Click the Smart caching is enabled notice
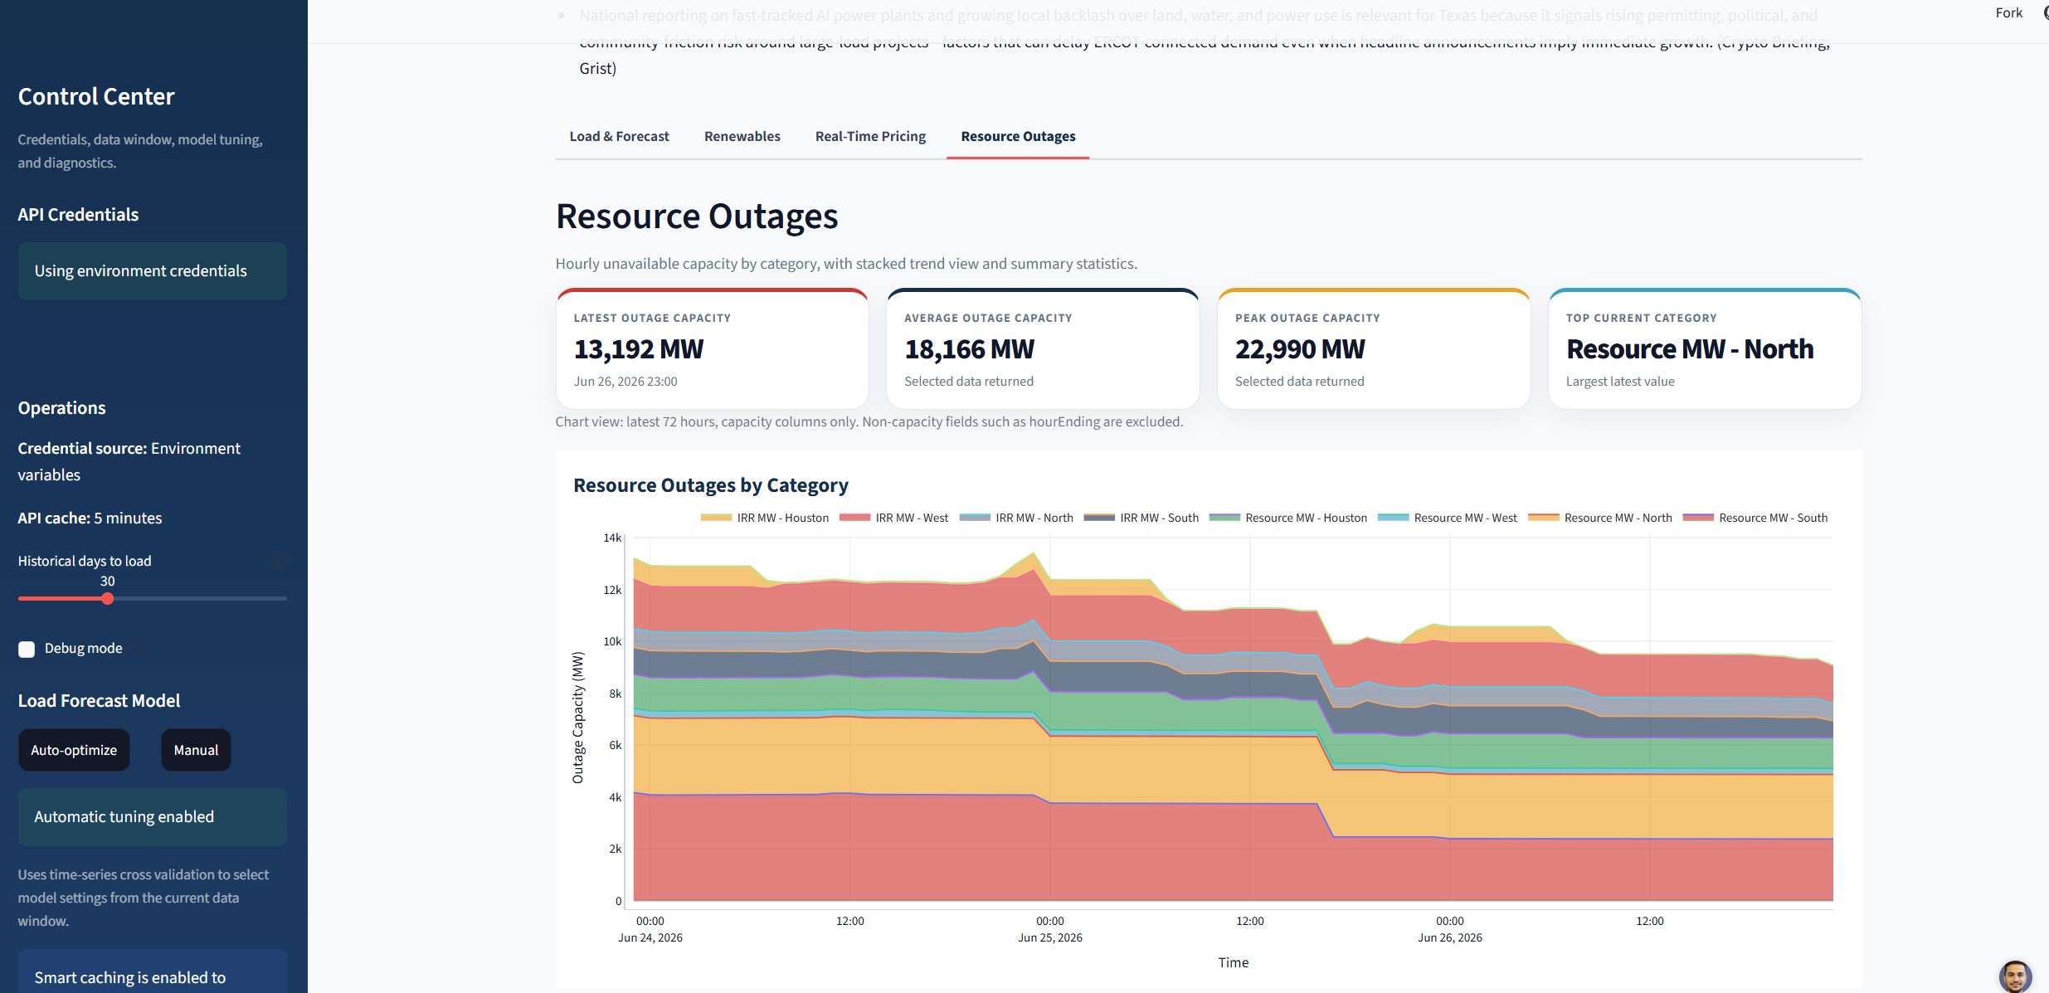Image resolution: width=2049 pixels, height=993 pixels. [153, 971]
